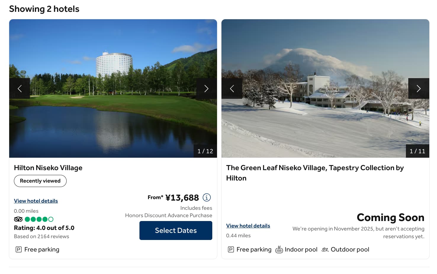Click the 1 / 12 photo counter
Image resolution: width=437 pixels, height=274 pixels.
[x=205, y=151]
